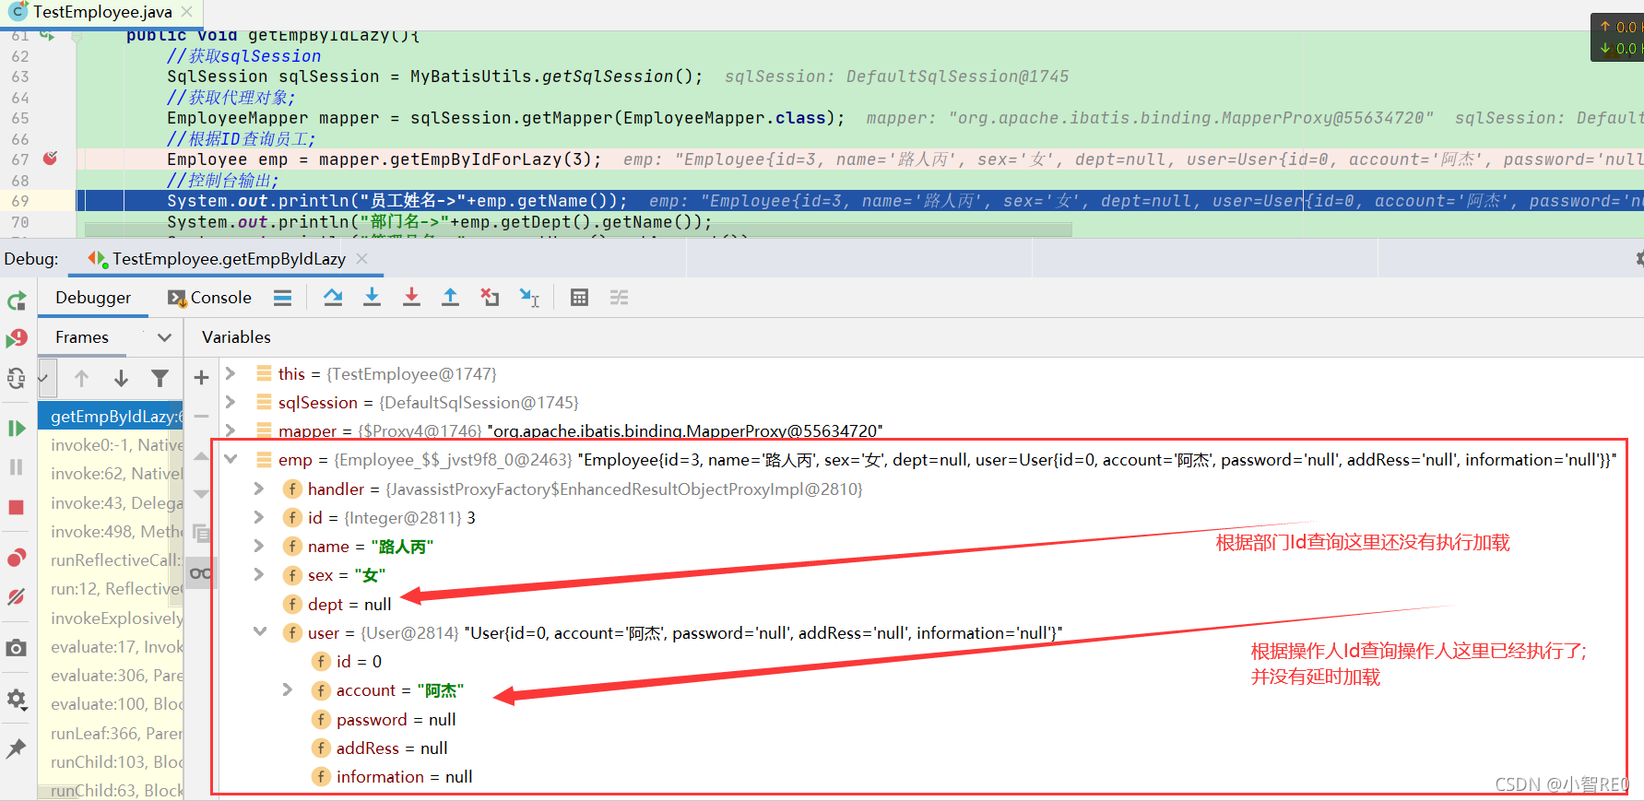This screenshot has width=1644, height=801.
Task: Select the invoke0:-1 stack frame
Action: (x=111, y=445)
